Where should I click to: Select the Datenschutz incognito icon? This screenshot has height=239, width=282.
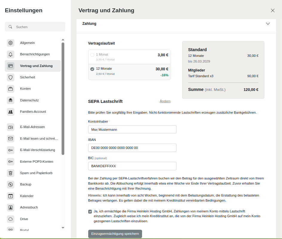pyautogui.click(x=10, y=100)
